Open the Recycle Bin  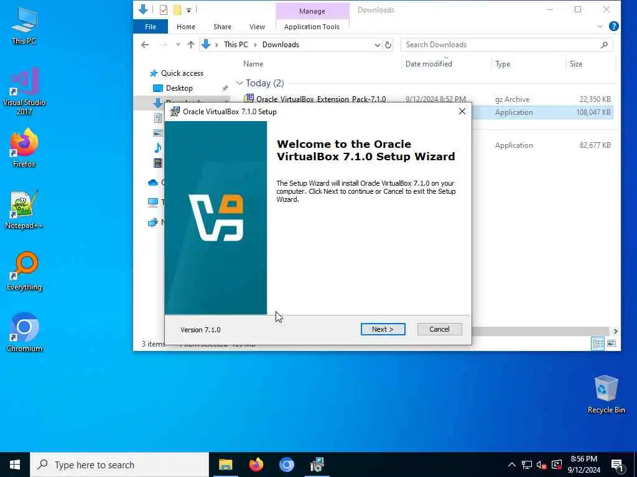[606, 394]
